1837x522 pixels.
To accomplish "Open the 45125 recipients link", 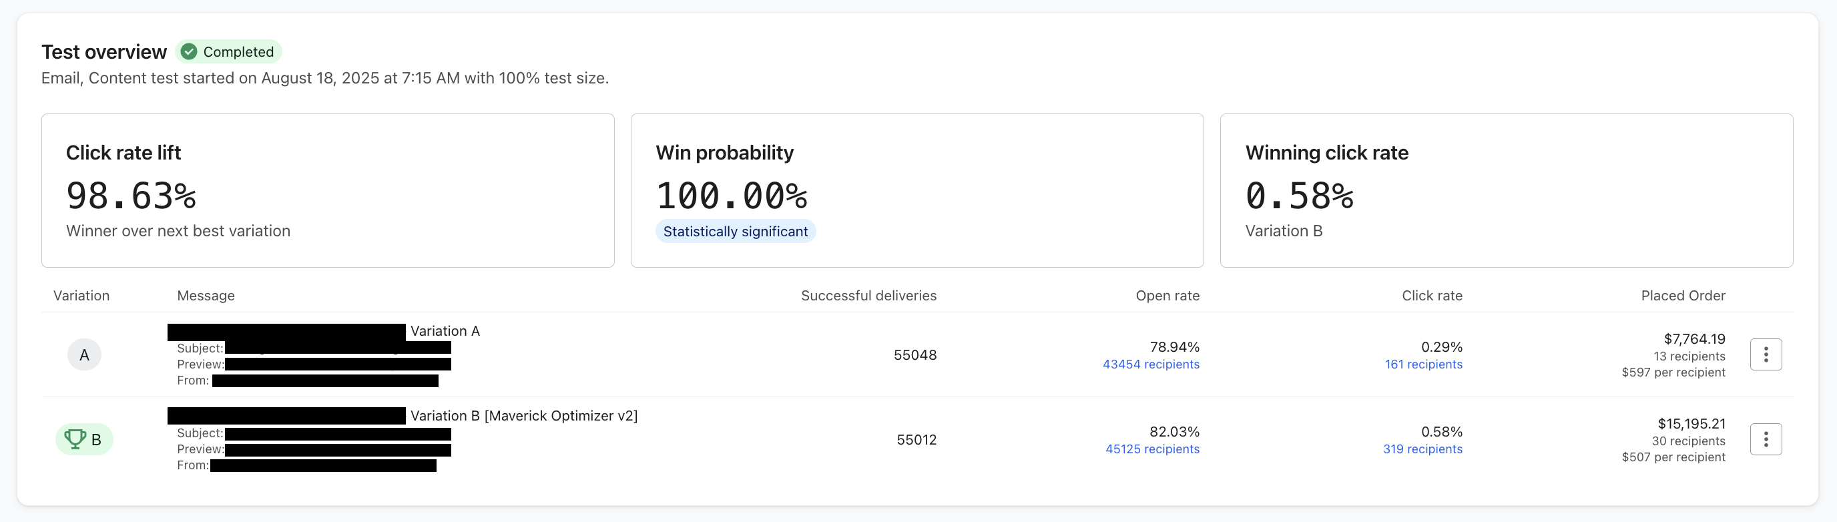I will (1152, 449).
